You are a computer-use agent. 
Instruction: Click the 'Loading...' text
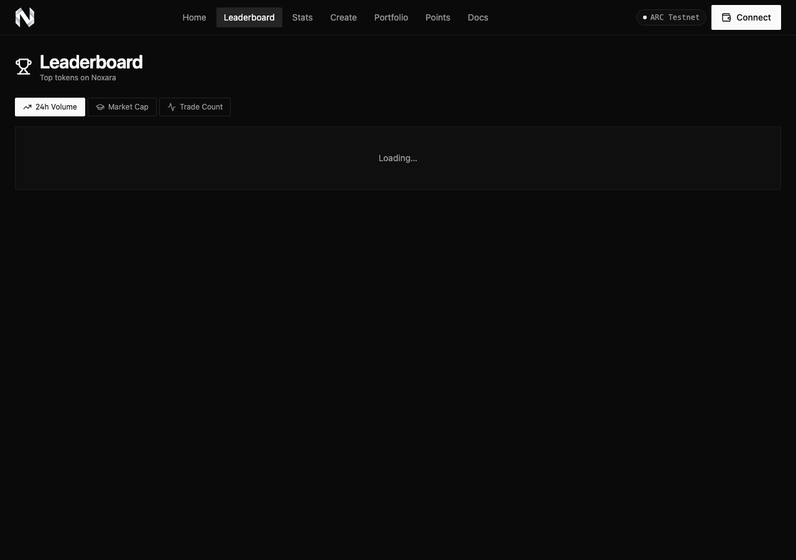[x=398, y=158]
